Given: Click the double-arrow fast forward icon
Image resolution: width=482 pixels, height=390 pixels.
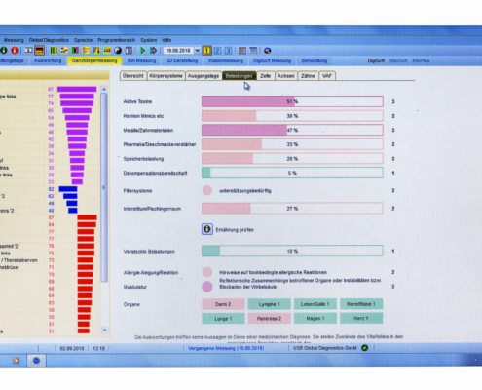Looking at the screenshot, I should coord(153,51).
